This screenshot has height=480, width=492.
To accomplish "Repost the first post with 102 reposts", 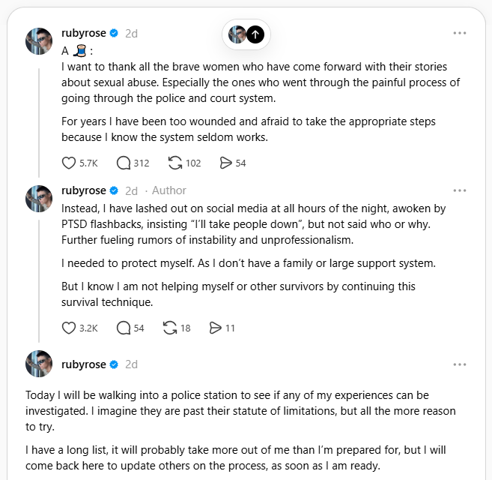I will (176, 163).
